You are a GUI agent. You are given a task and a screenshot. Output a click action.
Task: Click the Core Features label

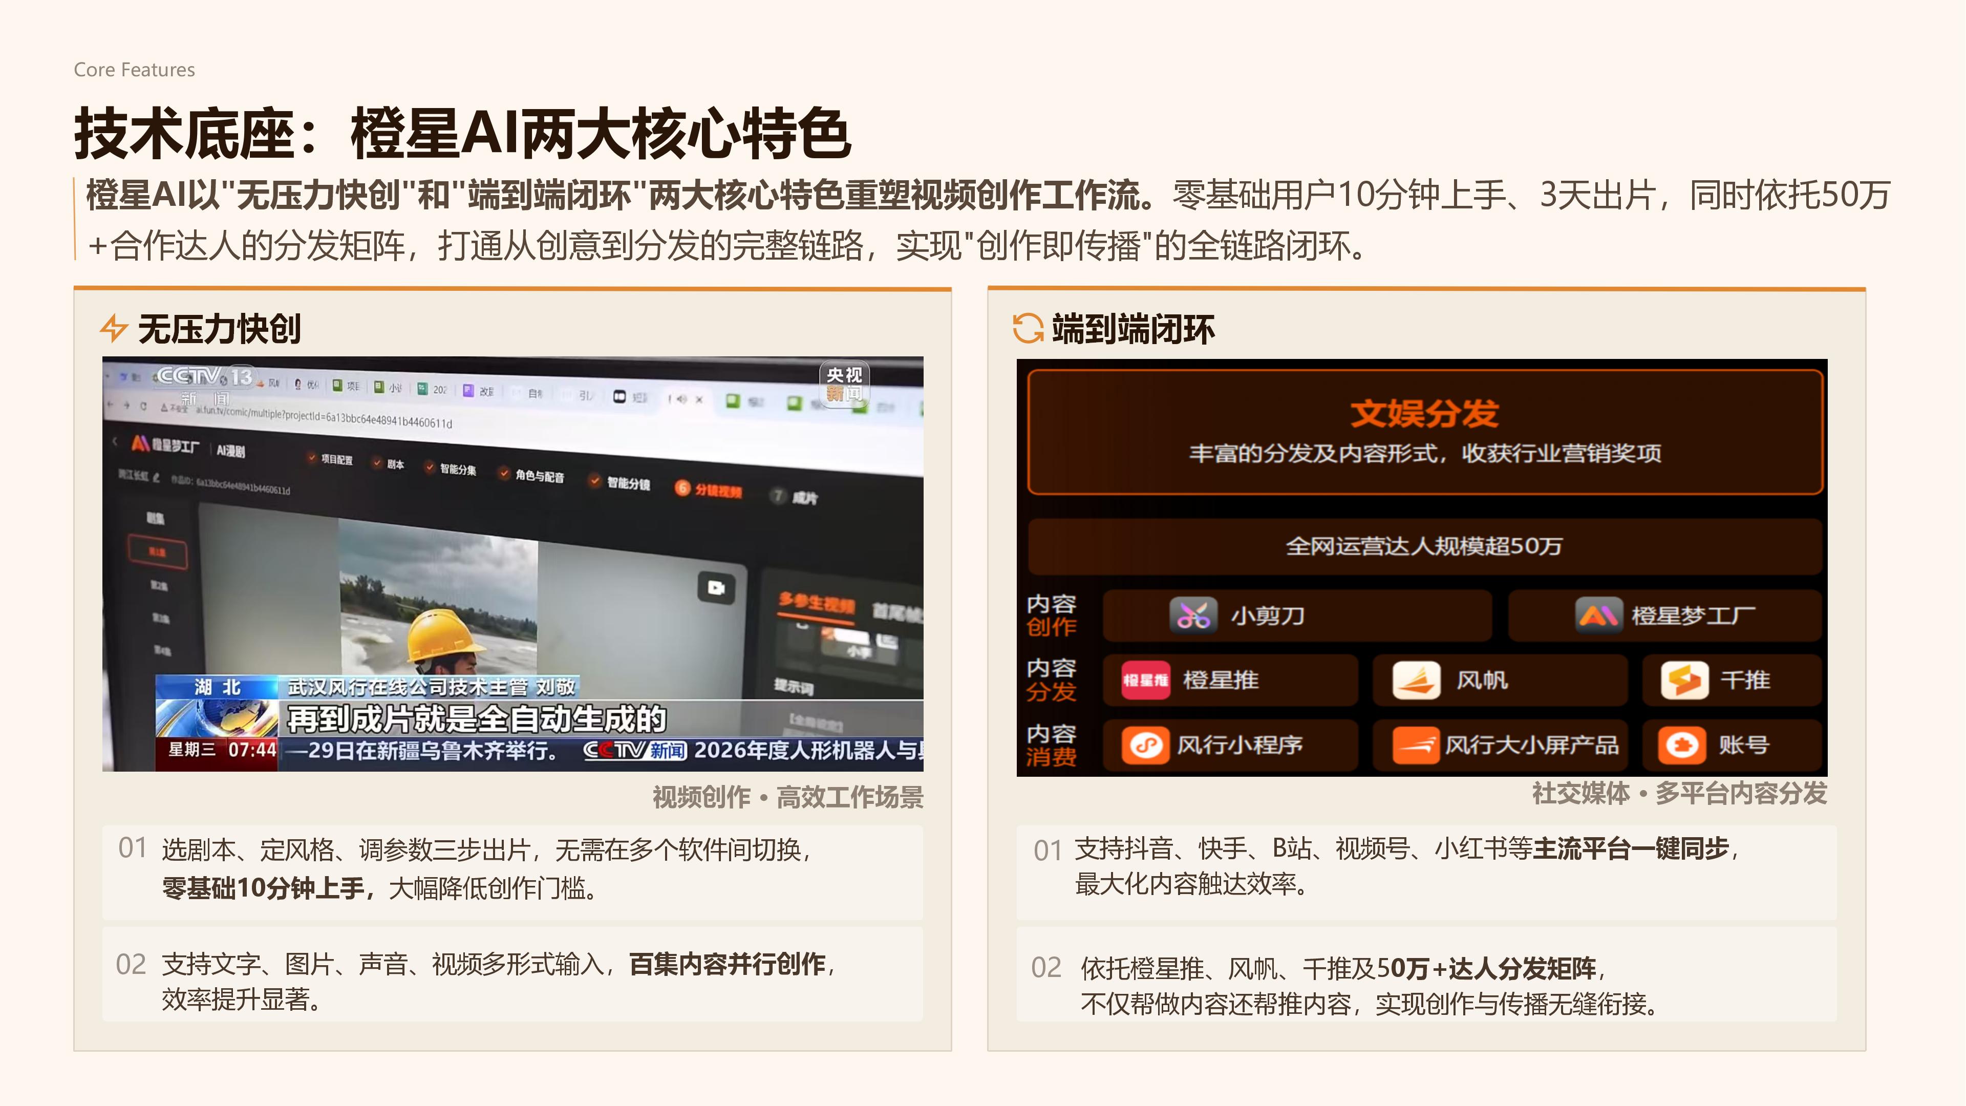coord(134,70)
